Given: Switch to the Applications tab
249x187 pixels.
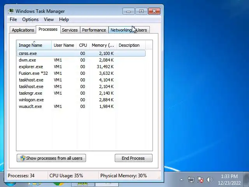Looking at the screenshot, I should tap(23, 30).
